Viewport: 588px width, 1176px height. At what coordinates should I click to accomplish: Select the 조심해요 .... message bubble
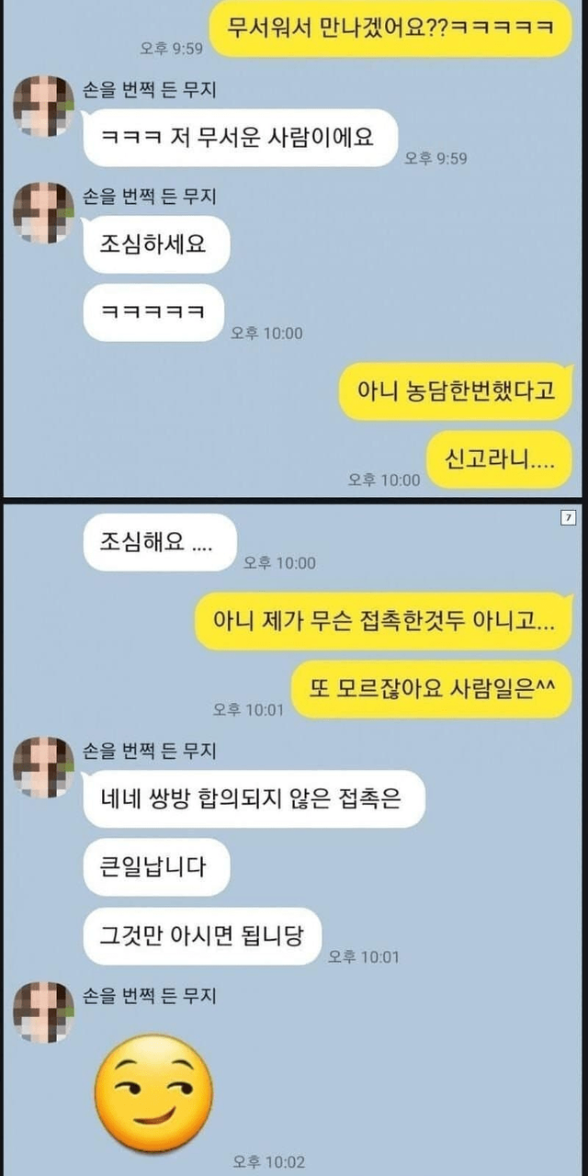pyautogui.click(x=159, y=542)
